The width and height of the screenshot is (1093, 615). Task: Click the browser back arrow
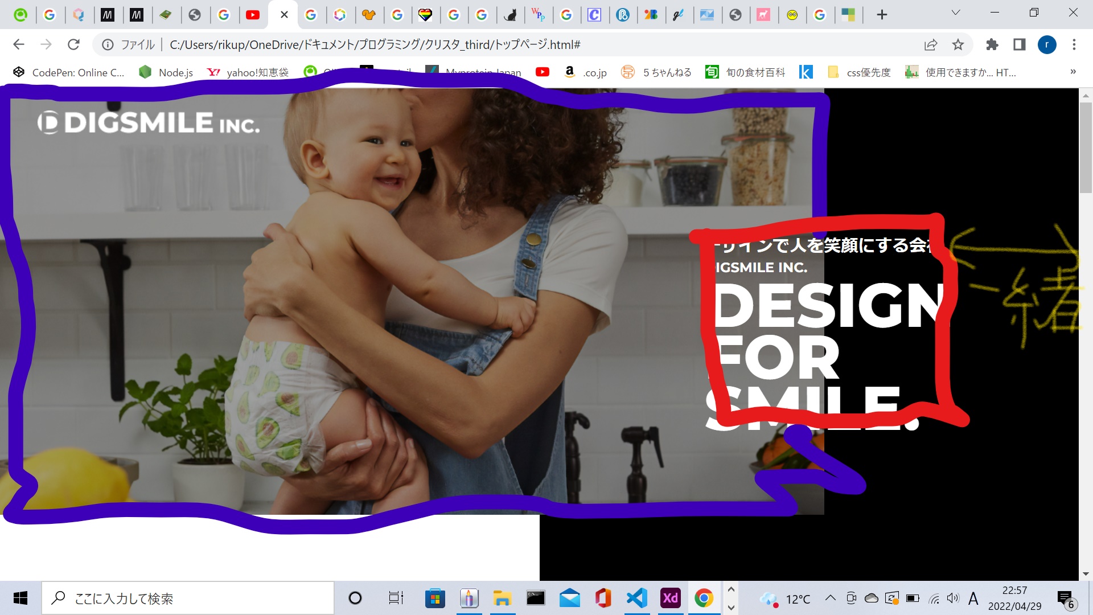click(19, 44)
